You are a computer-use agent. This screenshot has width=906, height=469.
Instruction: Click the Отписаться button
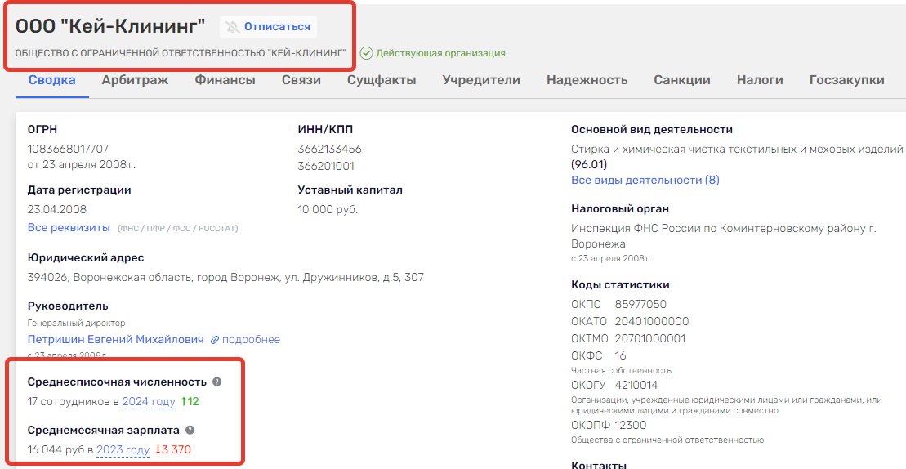coord(268,27)
